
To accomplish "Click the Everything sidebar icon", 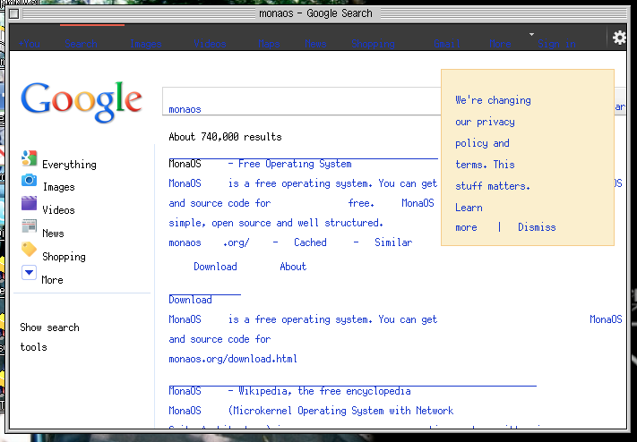I will (x=30, y=158).
